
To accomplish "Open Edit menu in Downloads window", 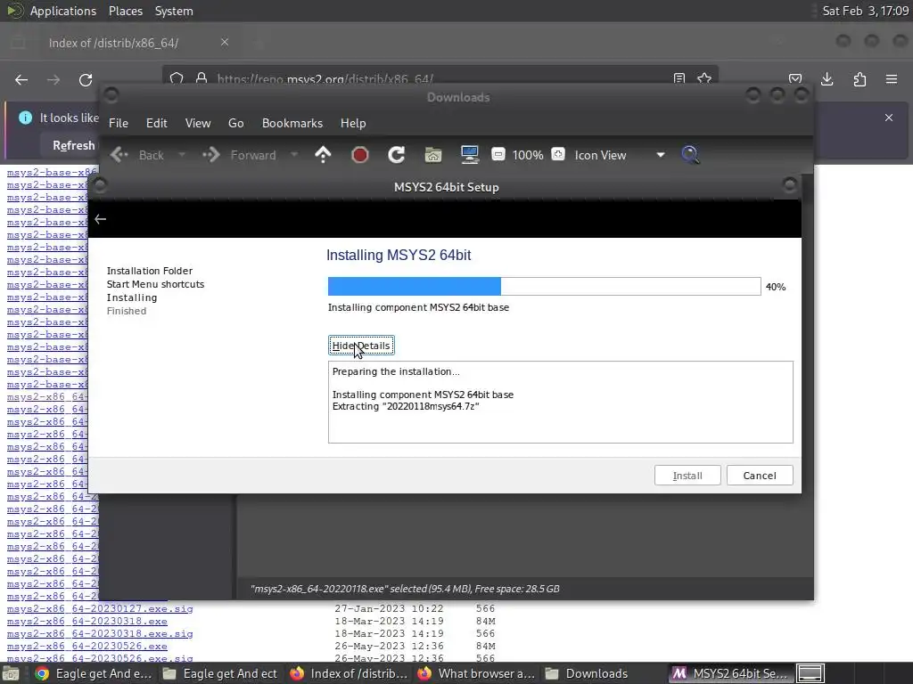I will (156, 123).
